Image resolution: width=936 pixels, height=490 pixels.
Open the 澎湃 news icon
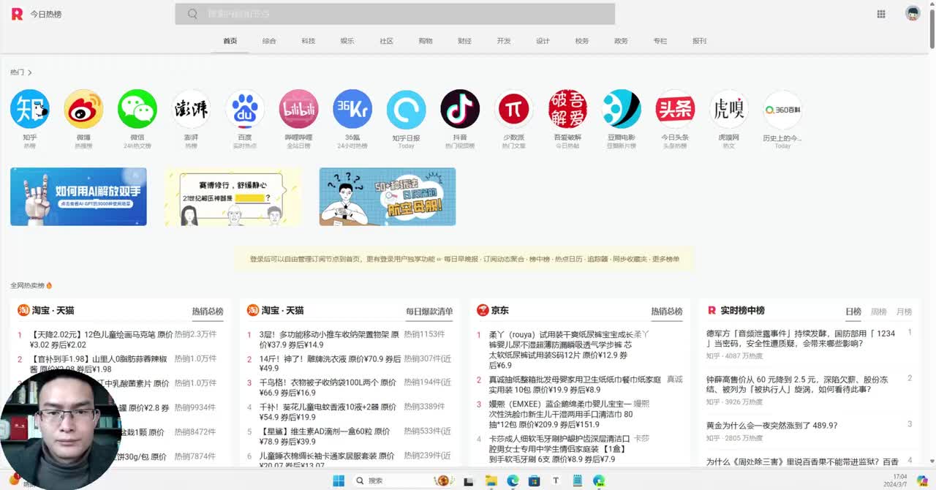191,109
